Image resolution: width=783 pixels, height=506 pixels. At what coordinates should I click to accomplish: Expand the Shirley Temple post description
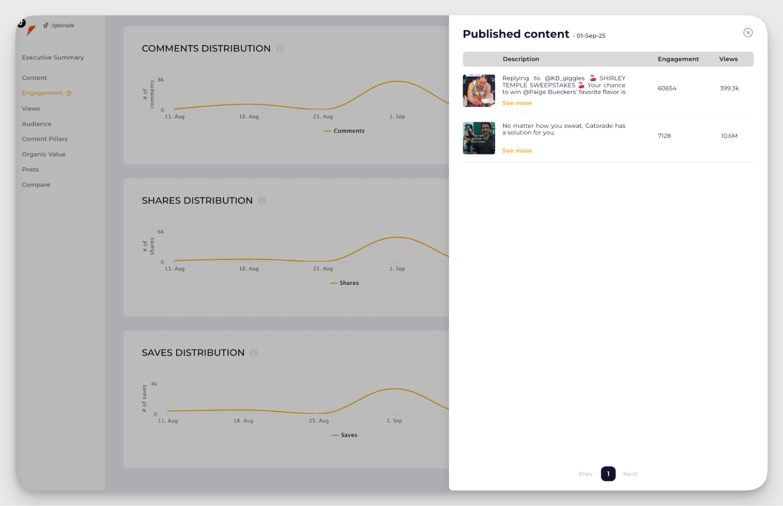click(517, 103)
